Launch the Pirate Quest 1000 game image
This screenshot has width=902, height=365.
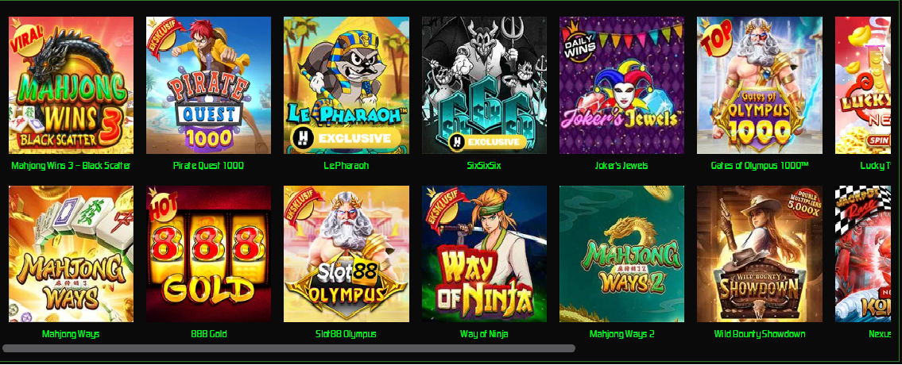pos(208,85)
